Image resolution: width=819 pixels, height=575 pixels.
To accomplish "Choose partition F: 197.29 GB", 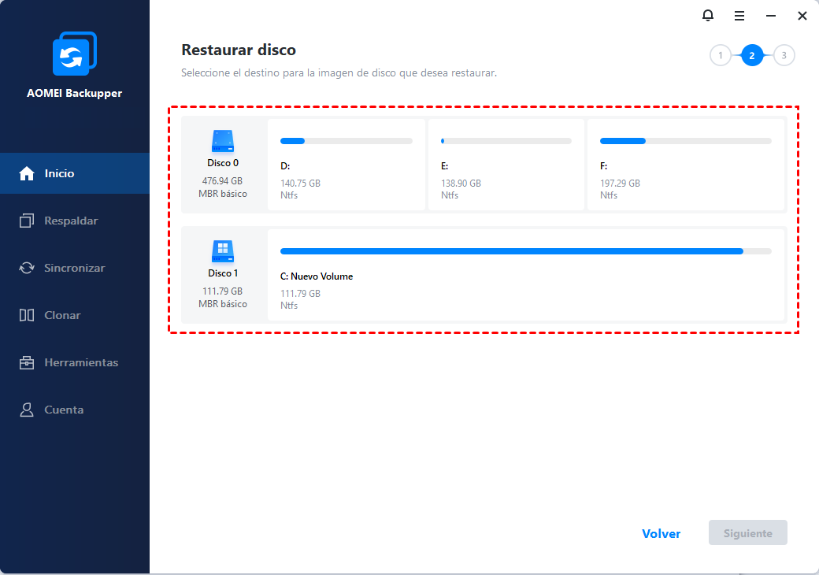I will [x=685, y=165].
